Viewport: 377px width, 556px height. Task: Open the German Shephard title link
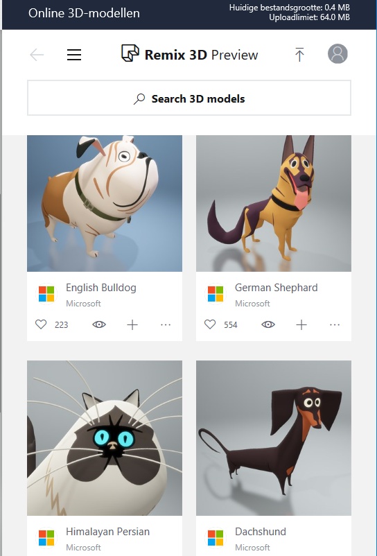[x=276, y=288]
